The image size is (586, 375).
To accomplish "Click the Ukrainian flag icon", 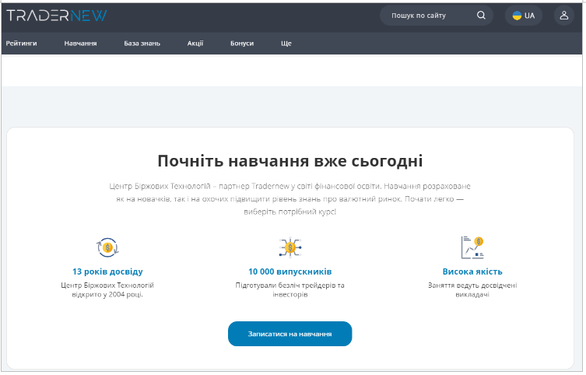I will coord(517,16).
